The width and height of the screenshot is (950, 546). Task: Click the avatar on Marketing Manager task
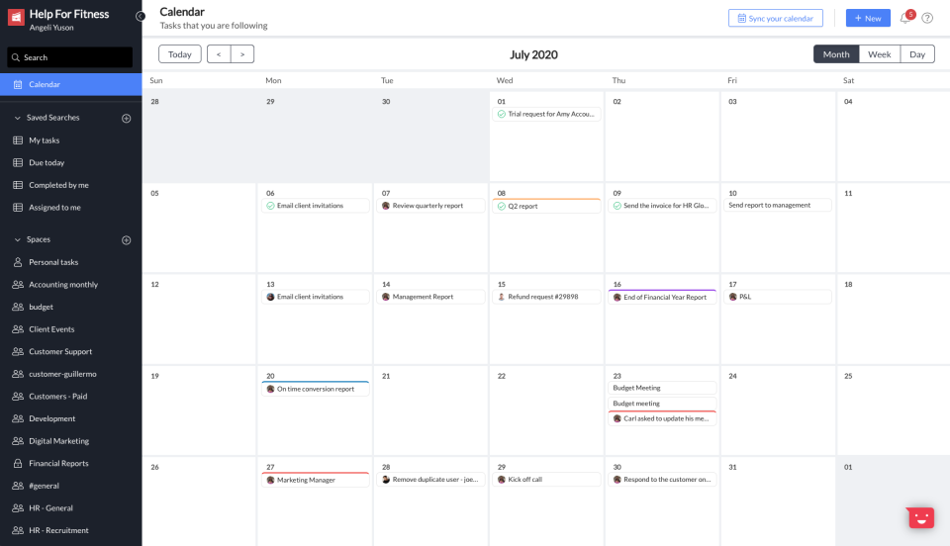270,480
